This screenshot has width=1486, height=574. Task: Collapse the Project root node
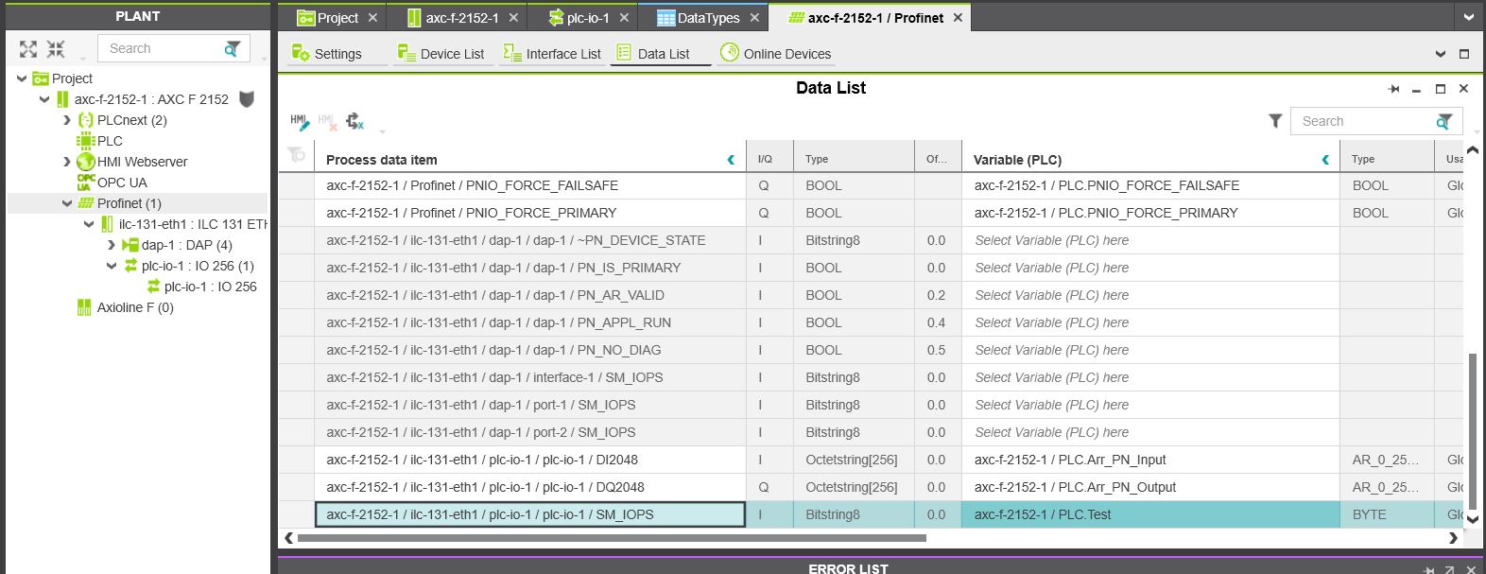coord(22,78)
